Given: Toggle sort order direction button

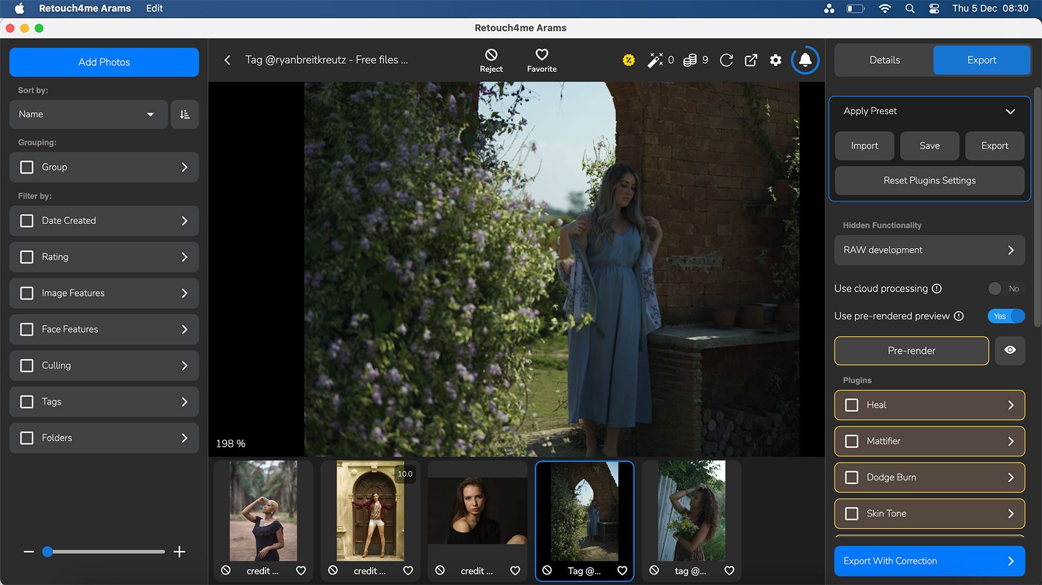Looking at the screenshot, I should (185, 114).
